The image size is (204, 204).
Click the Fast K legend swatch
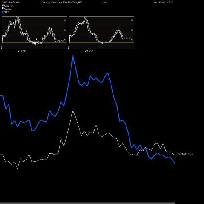tap(2, 9)
